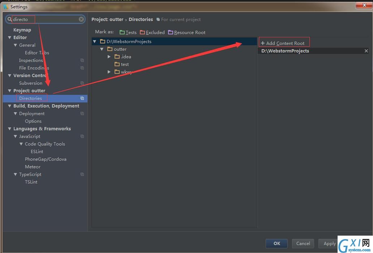Open File Encodings settings
Viewport: 373px width, 253px height.
coord(34,68)
